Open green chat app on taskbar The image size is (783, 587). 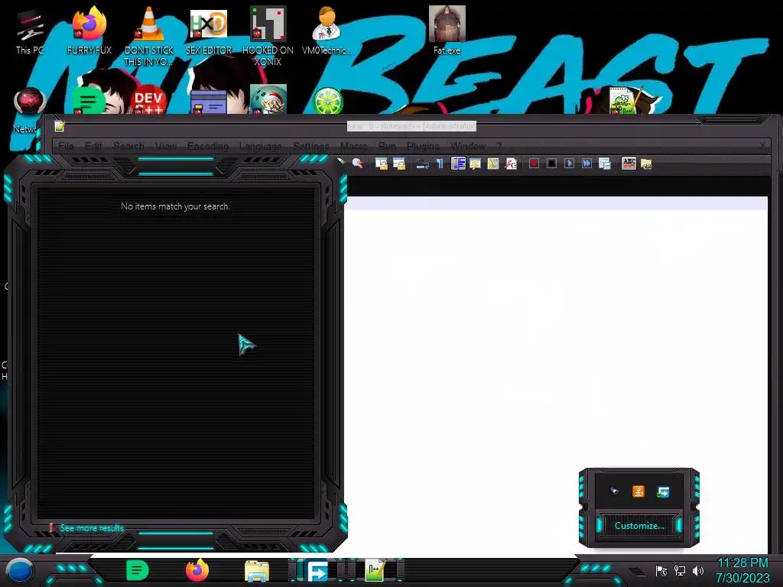137,570
